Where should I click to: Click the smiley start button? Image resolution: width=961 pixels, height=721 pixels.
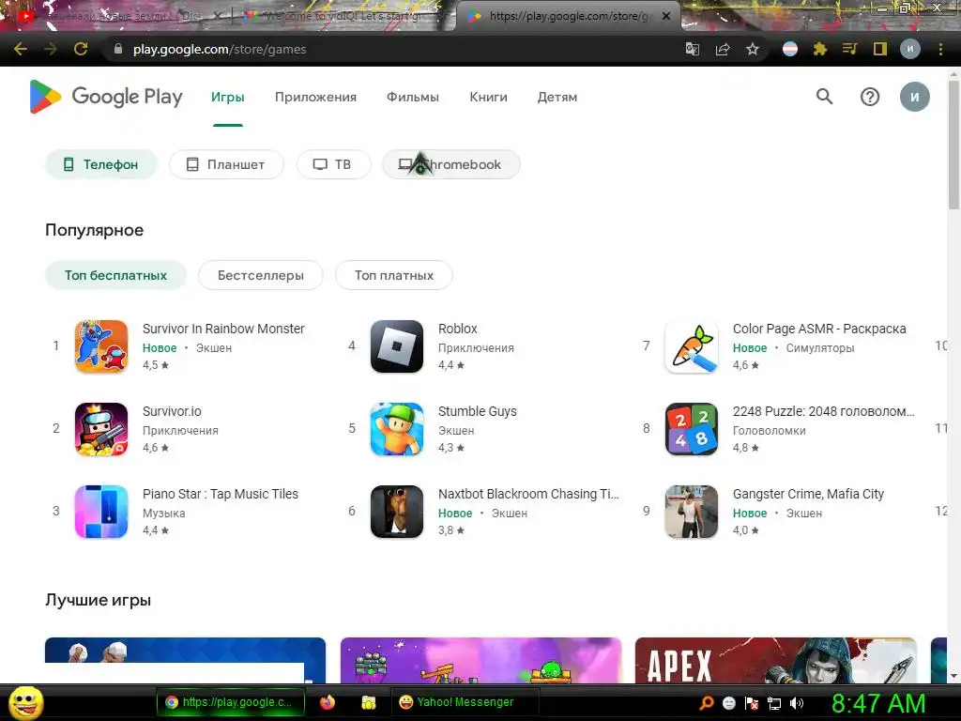pos(25,702)
